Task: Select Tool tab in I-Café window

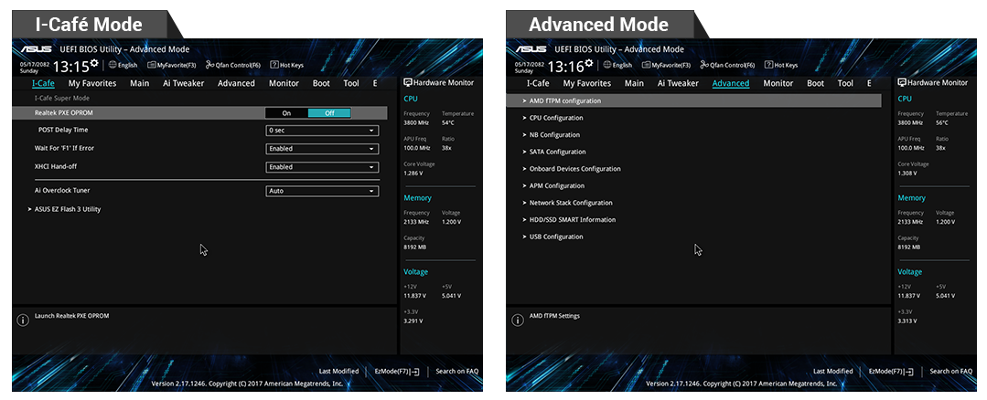Action: click(351, 83)
